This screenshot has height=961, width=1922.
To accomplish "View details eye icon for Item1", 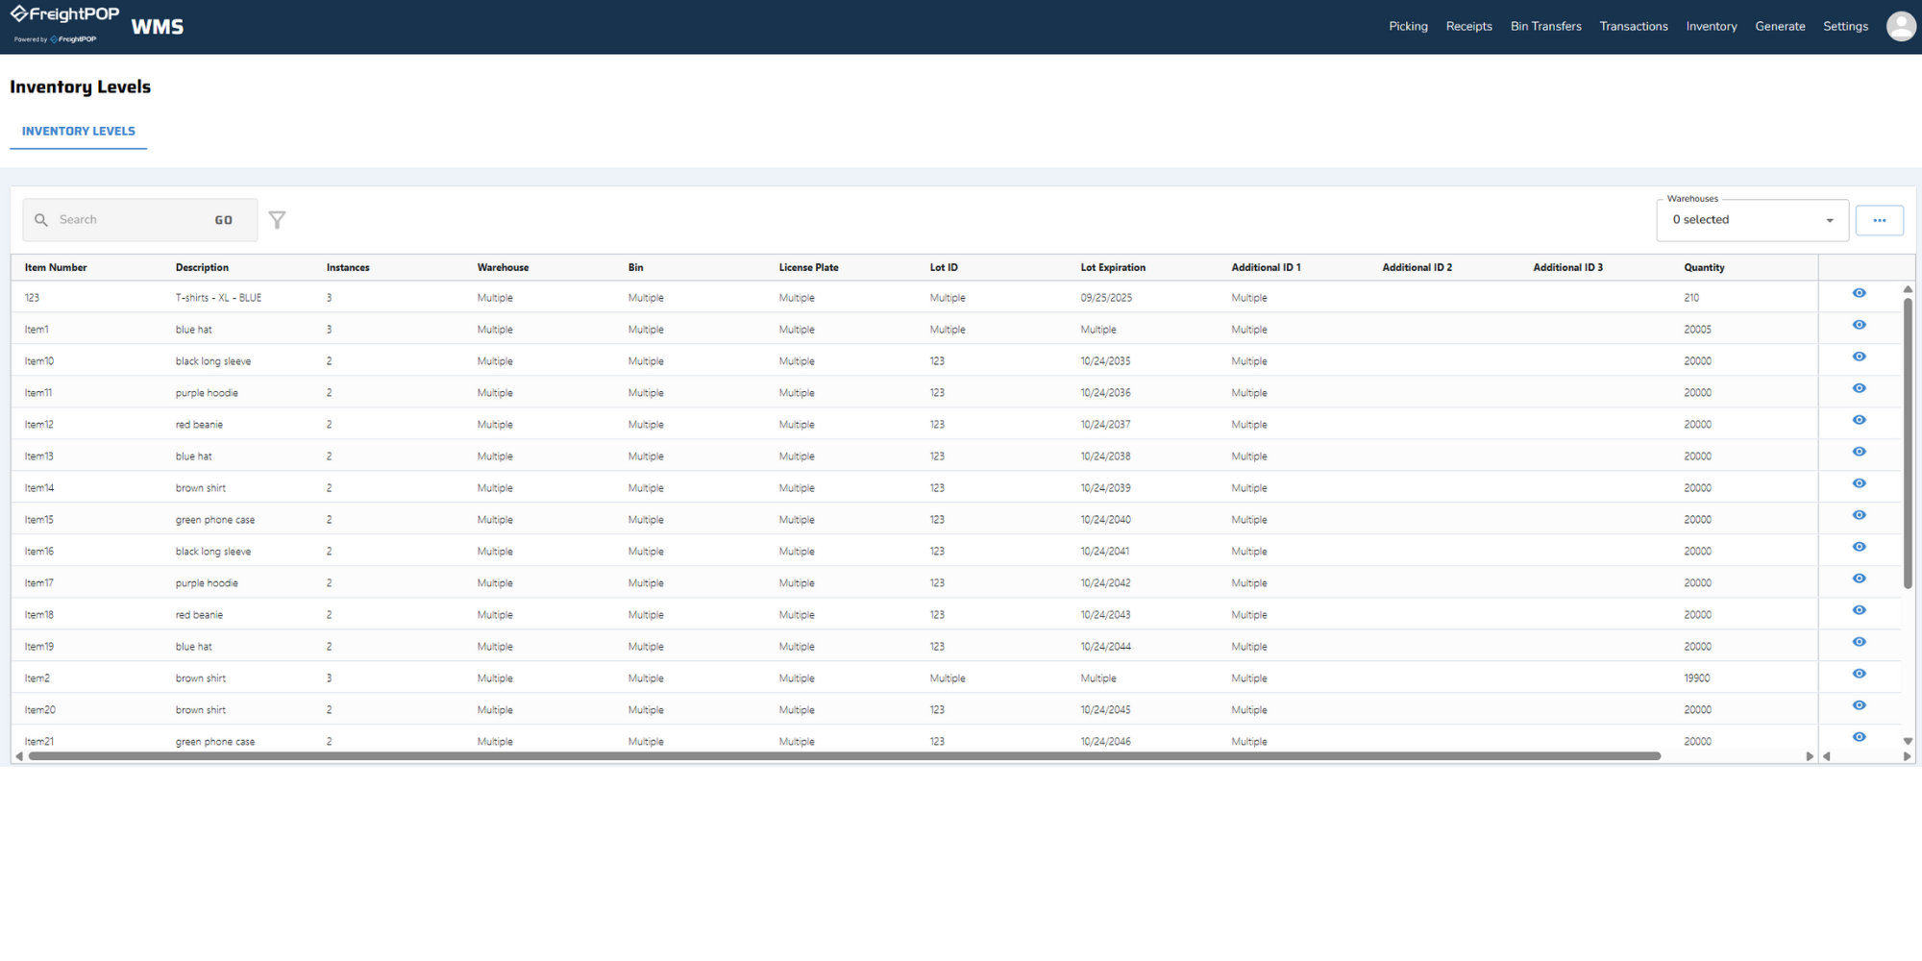I will click(x=1860, y=325).
